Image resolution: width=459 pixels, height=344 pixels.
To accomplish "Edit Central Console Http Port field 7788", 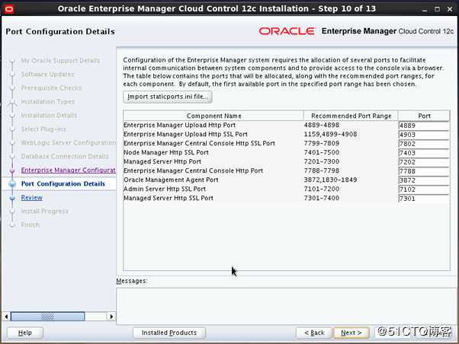I will pos(424,171).
